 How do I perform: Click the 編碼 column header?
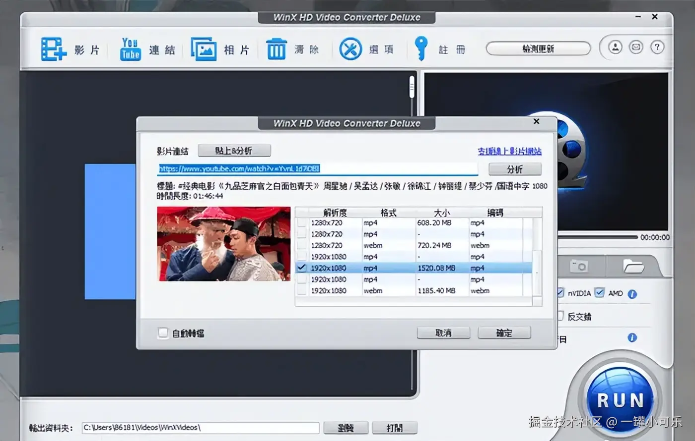tap(495, 213)
